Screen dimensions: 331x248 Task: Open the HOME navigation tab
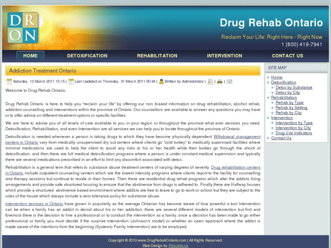coord(31,56)
